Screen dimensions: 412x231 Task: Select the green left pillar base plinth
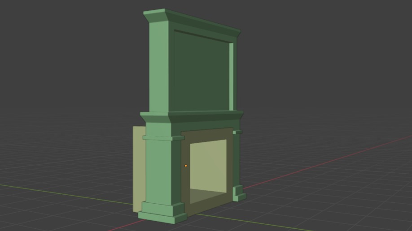tap(162, 213)
